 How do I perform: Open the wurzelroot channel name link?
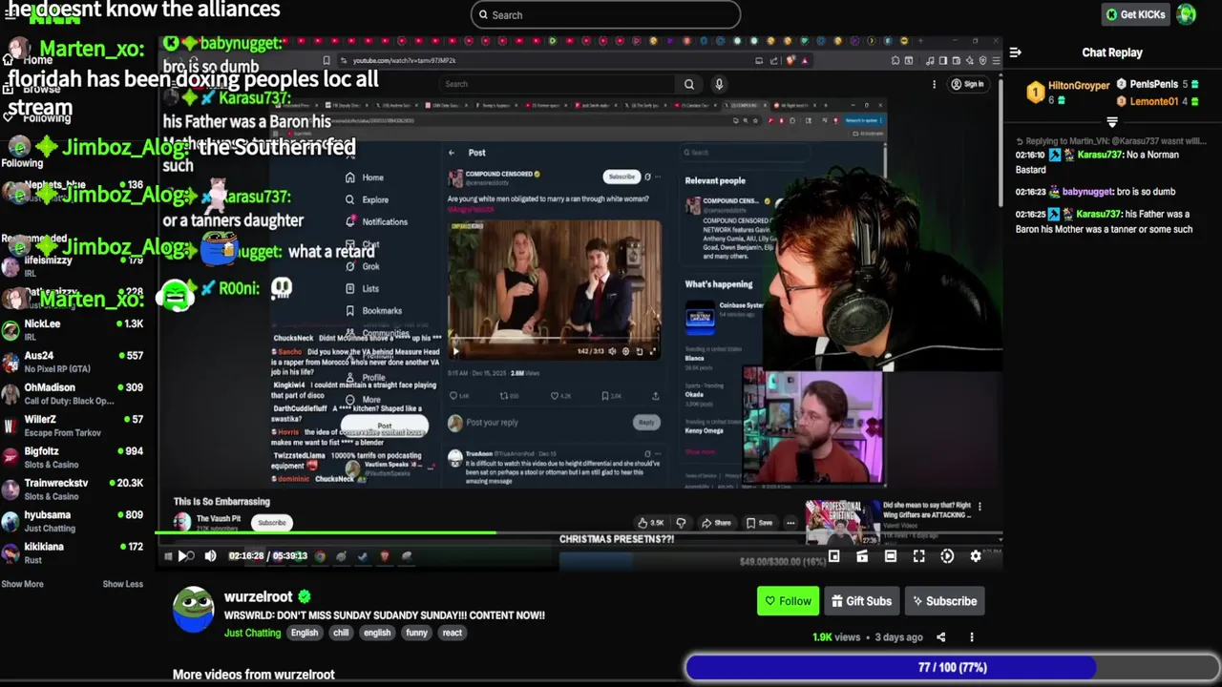[x=258, y=596]
